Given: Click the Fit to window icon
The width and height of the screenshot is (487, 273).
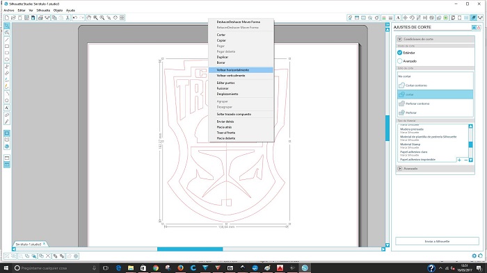Looking at the screenshot, I should coord(122,18).
